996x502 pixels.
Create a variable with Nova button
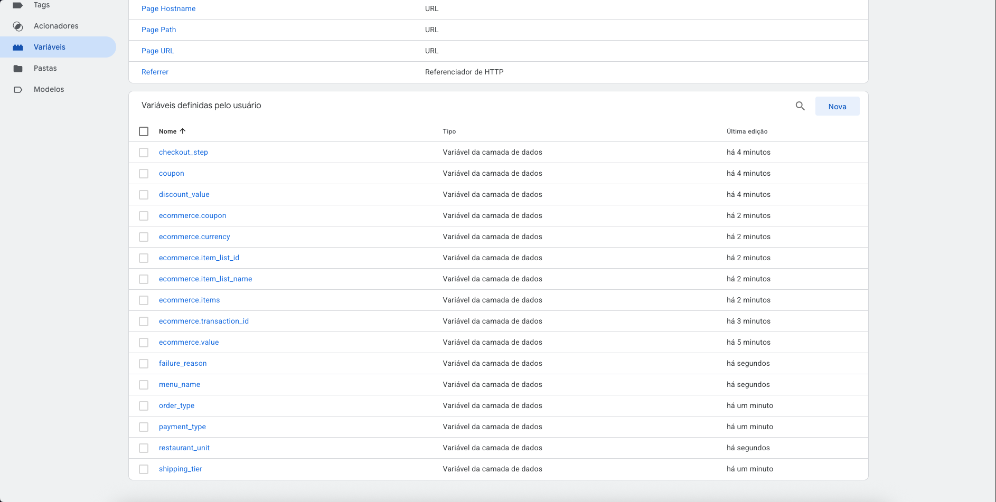click(837, 106)
